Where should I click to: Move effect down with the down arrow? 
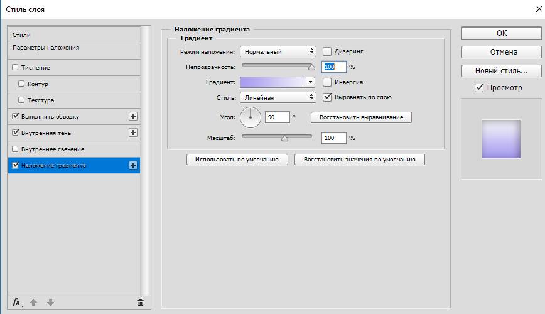point(50,302)
